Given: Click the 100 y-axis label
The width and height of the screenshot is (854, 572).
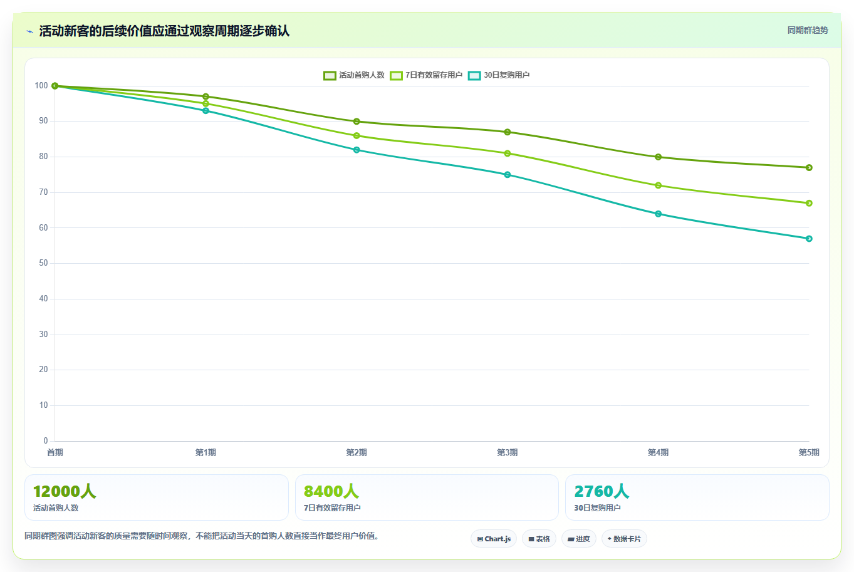Looking at the screenshot, I should [41, 86].
